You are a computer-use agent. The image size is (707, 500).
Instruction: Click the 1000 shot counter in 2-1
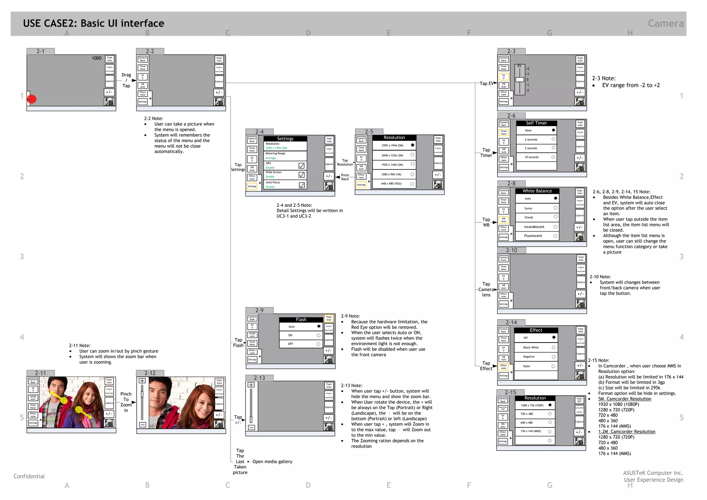[x=97, y=58]
